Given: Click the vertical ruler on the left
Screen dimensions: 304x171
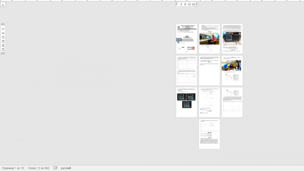Looking at the screenshot, I should click(x=3, y=39).
